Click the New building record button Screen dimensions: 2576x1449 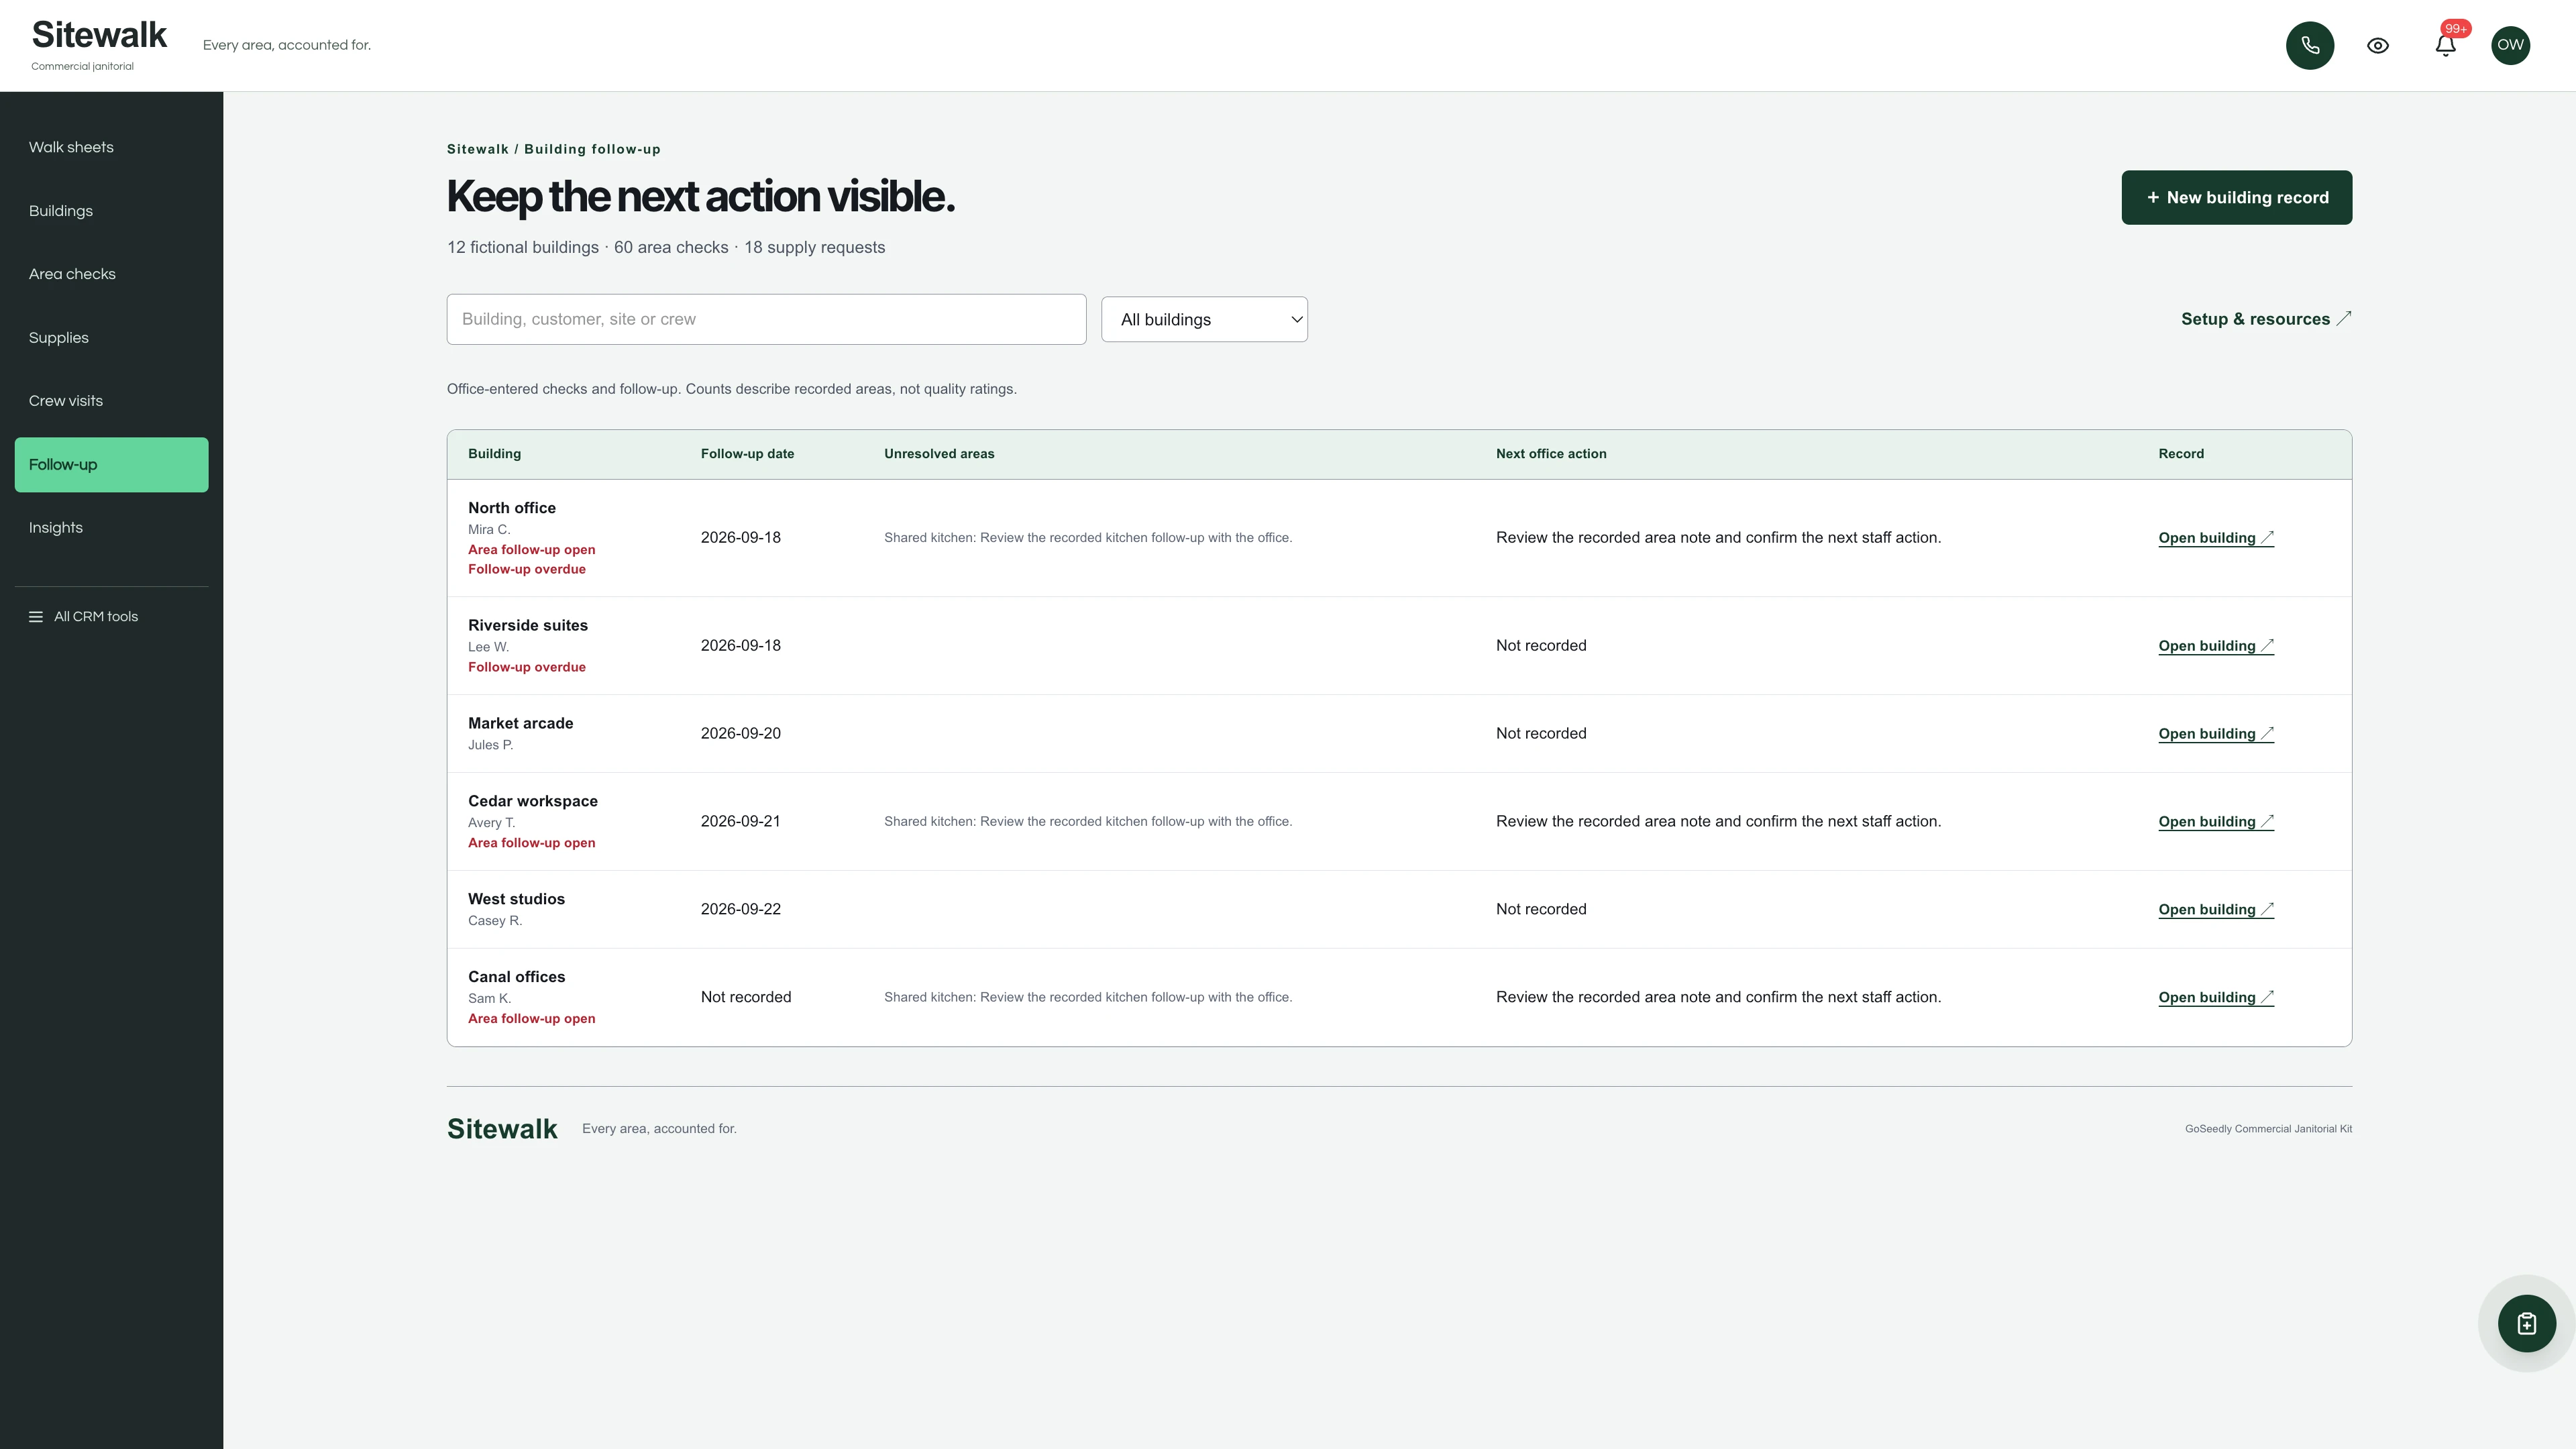(2237, 198)
